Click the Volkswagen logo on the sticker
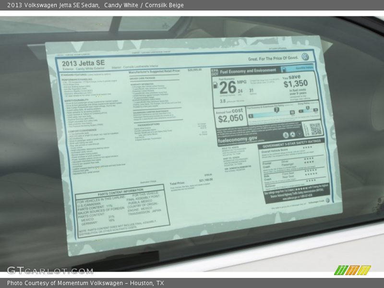 click(305, 57)
